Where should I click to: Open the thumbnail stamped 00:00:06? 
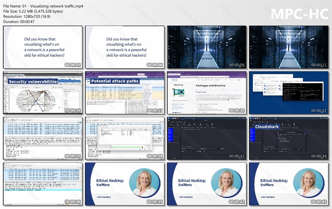pyautogui.click(x=125, y=47)
